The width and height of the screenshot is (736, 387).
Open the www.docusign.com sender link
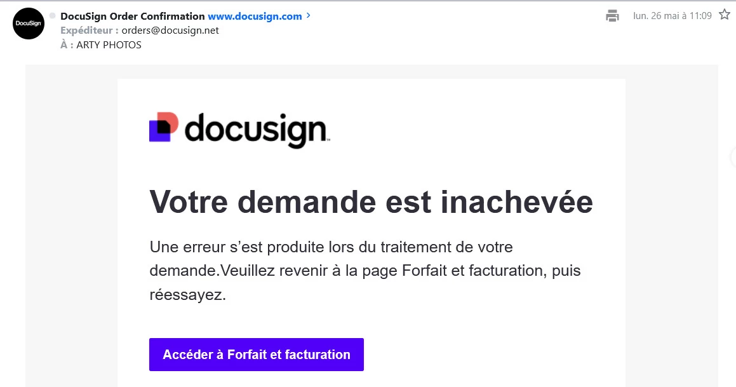(x=255, y=16)
